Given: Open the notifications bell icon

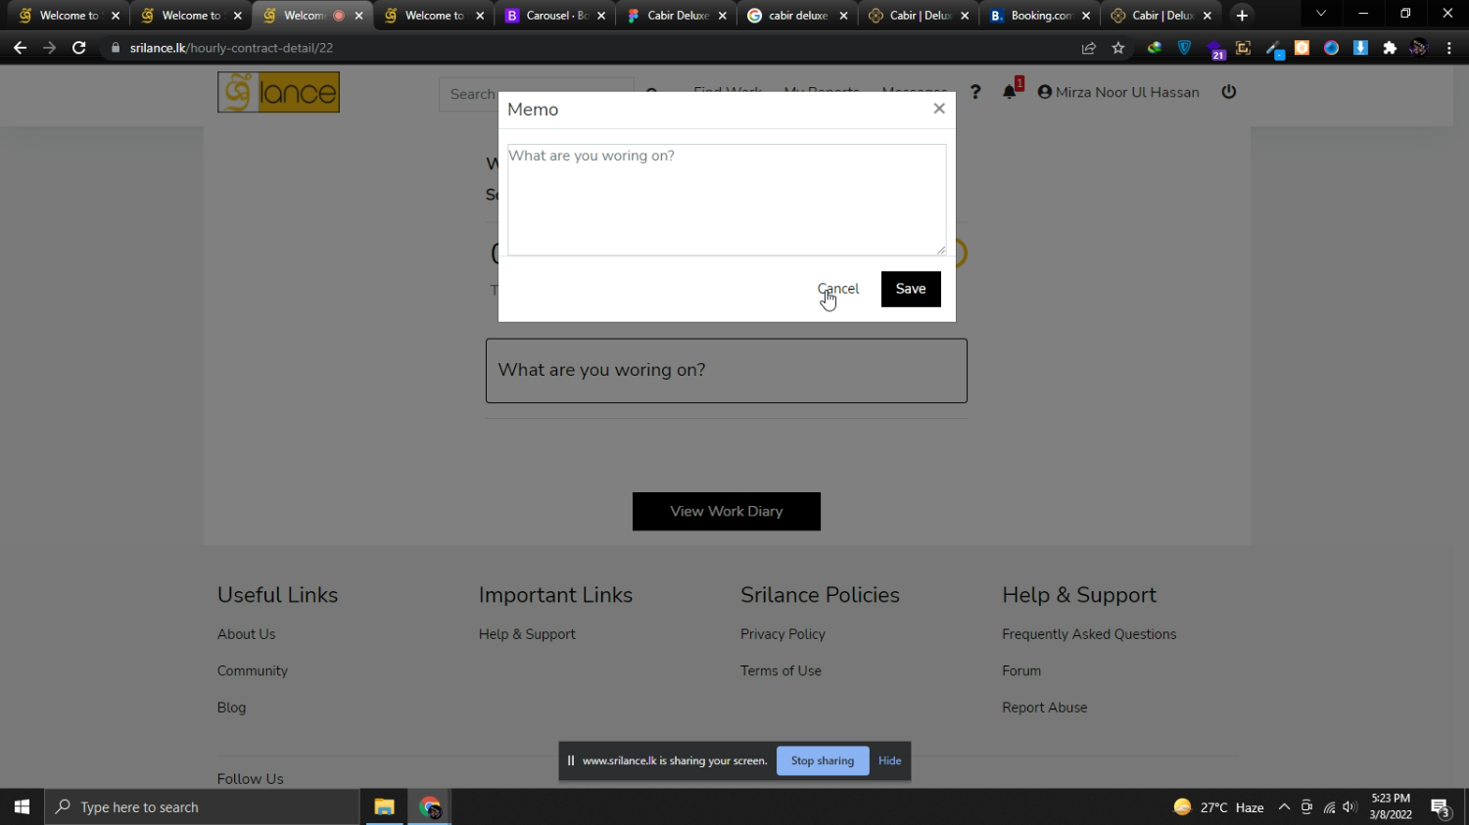Looking at the screenshot, I should click(x=1009, y=92).
